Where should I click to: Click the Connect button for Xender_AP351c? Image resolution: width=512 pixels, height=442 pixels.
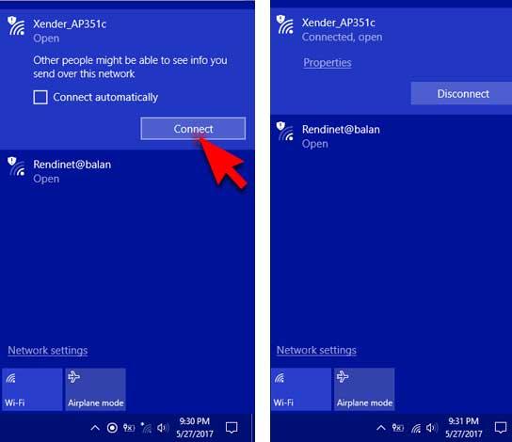(193, 129)
